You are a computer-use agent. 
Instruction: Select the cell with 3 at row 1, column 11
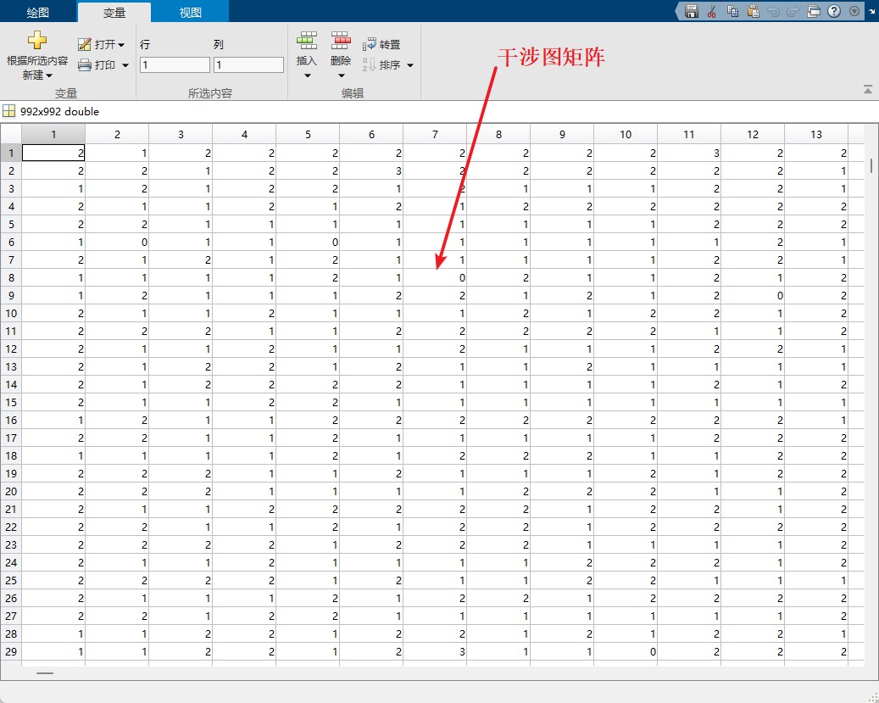689,153
